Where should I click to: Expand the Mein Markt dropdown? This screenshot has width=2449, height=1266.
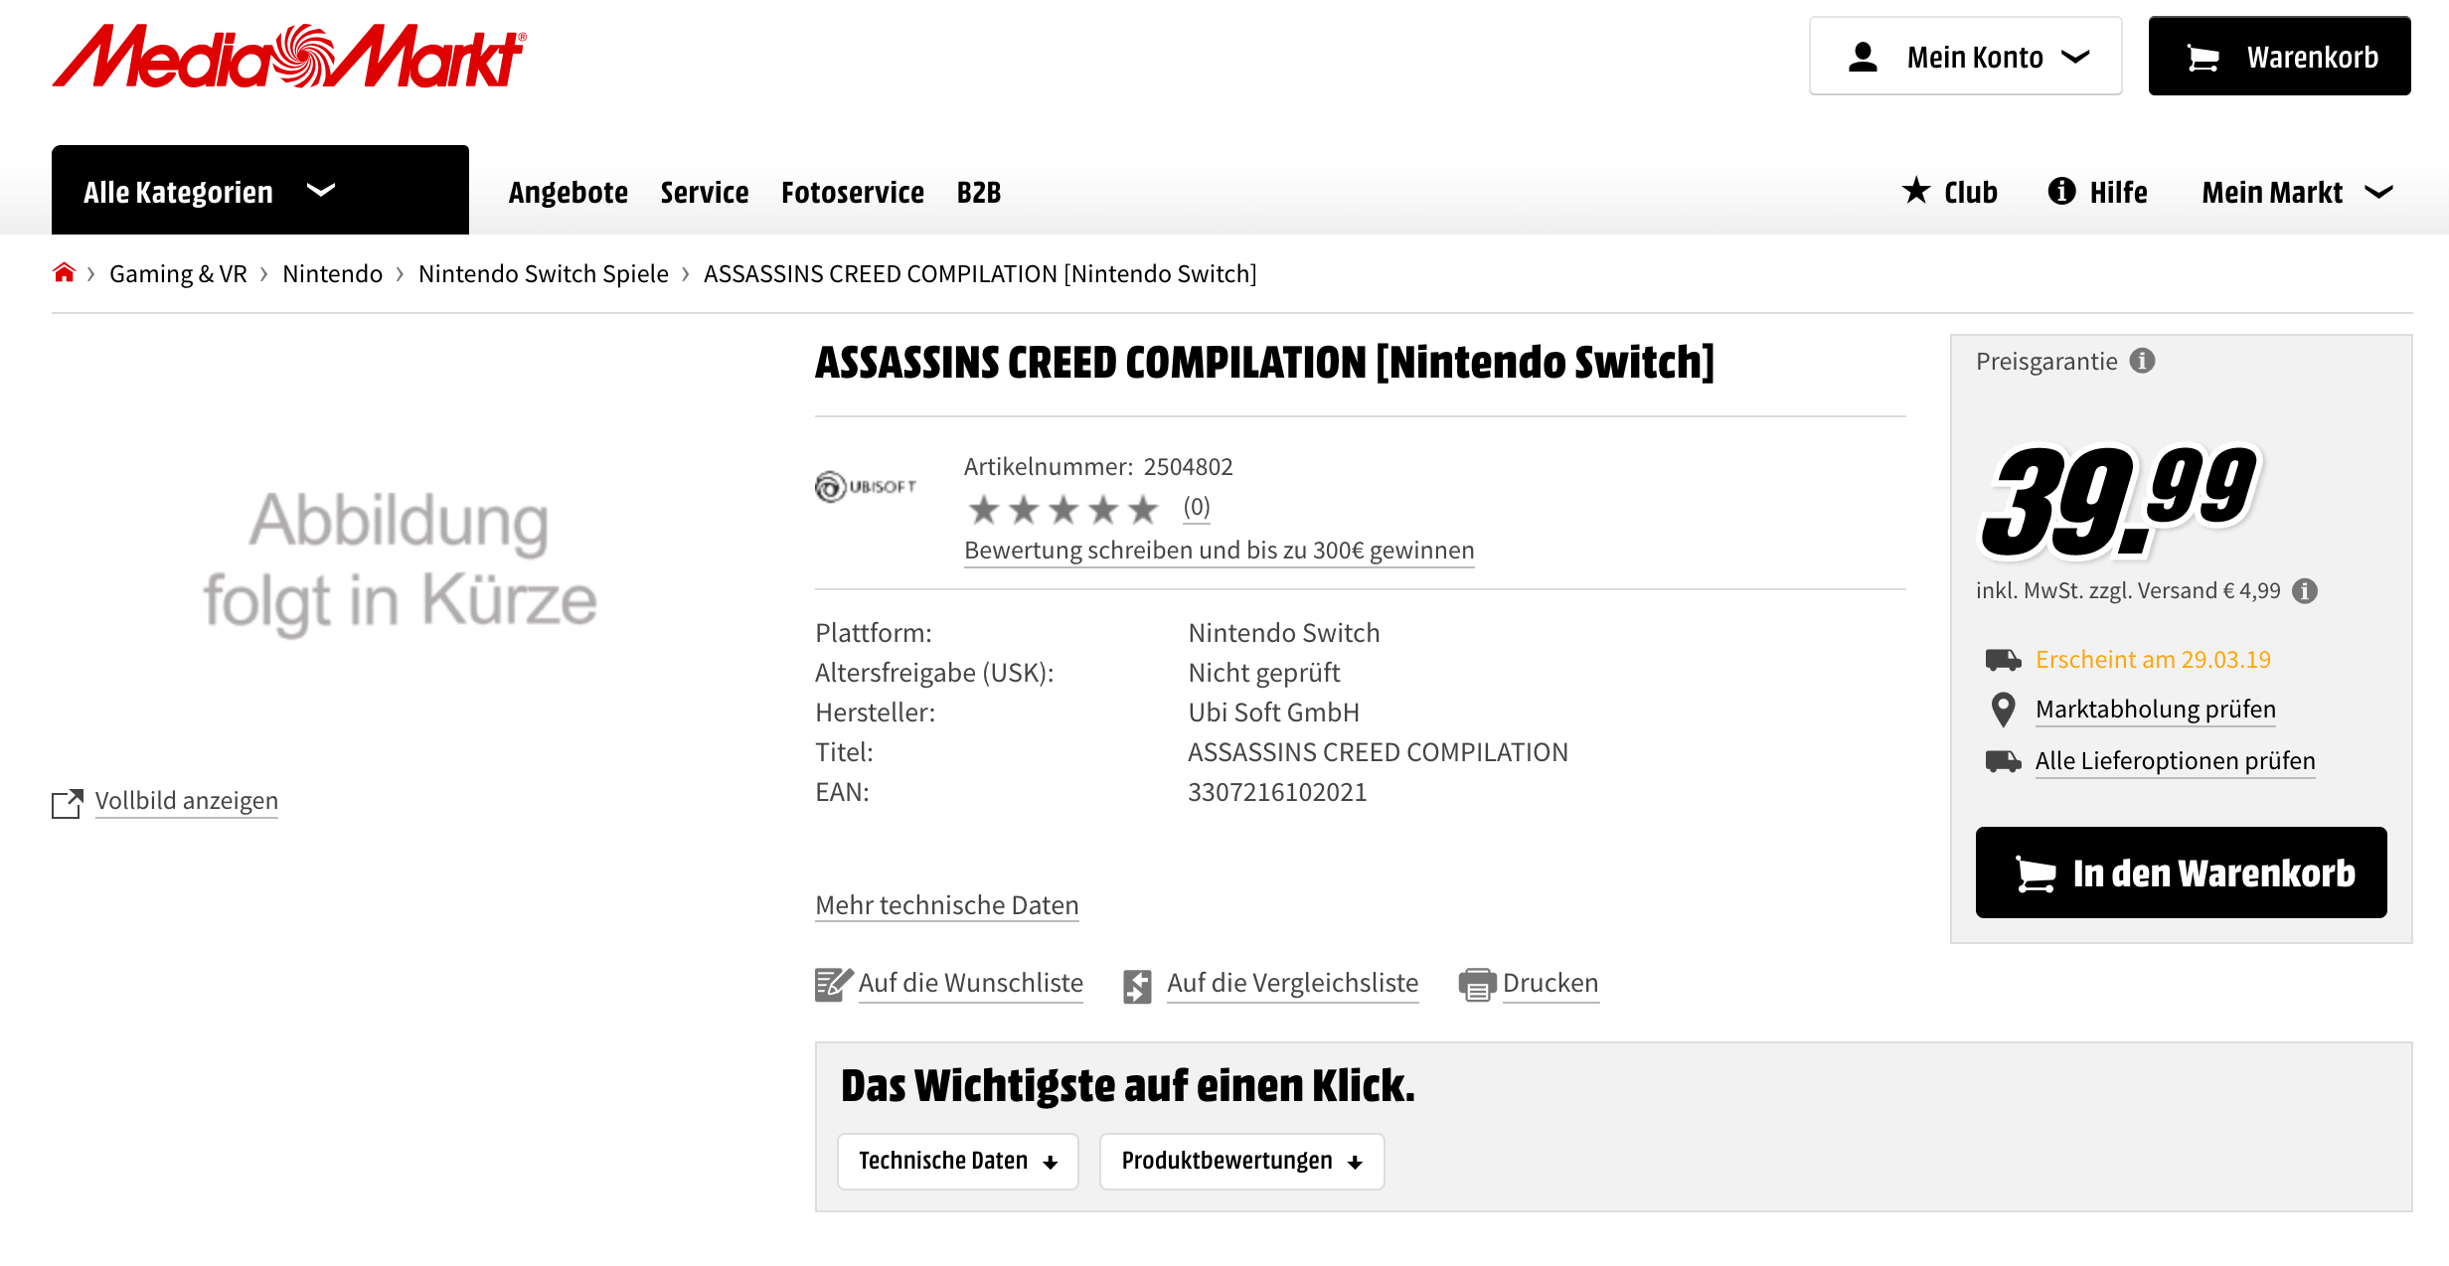pos(2298,192)
